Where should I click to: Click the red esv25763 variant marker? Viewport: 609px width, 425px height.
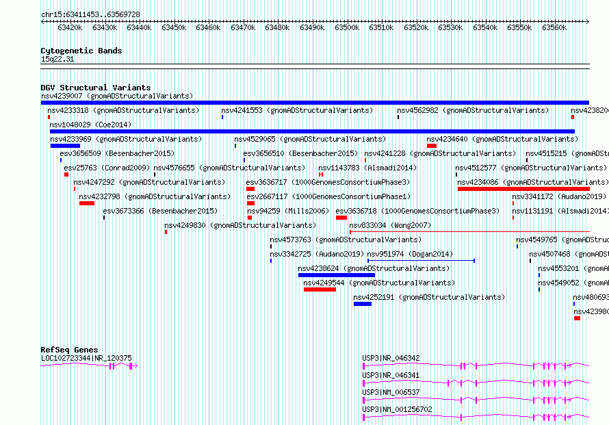point(66,175)
